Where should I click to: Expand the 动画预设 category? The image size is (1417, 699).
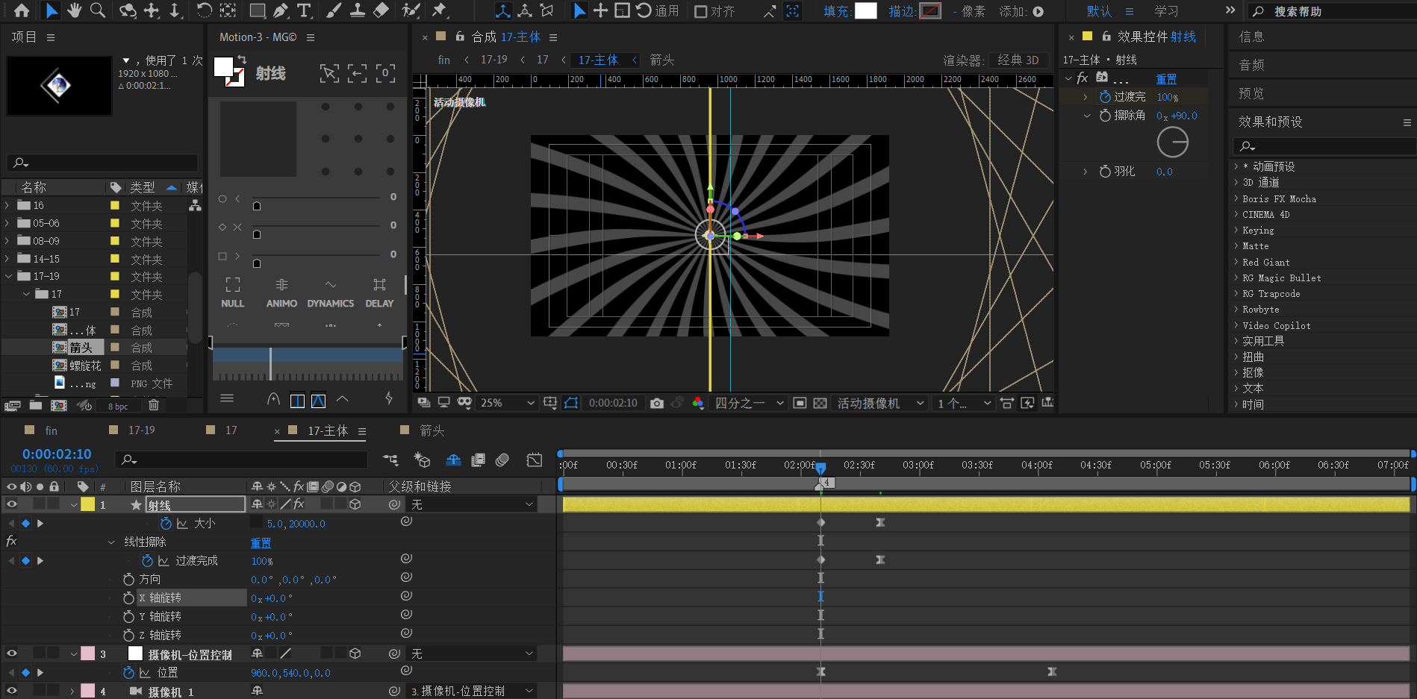1236,166
